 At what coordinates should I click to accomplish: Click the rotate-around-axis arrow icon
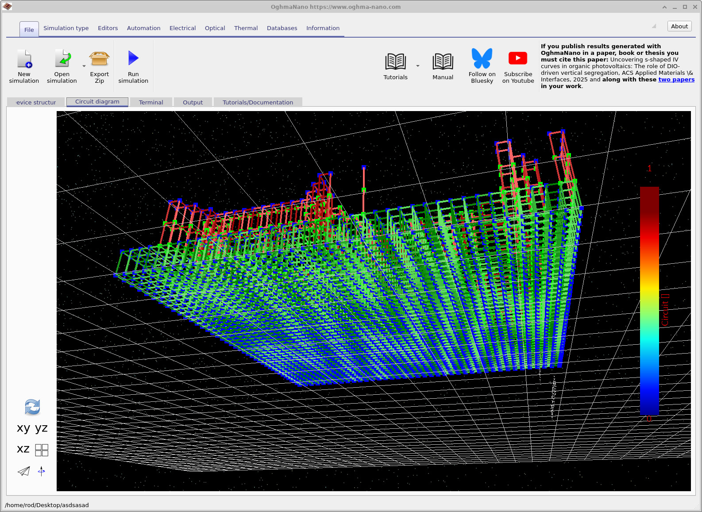[42, 471]
